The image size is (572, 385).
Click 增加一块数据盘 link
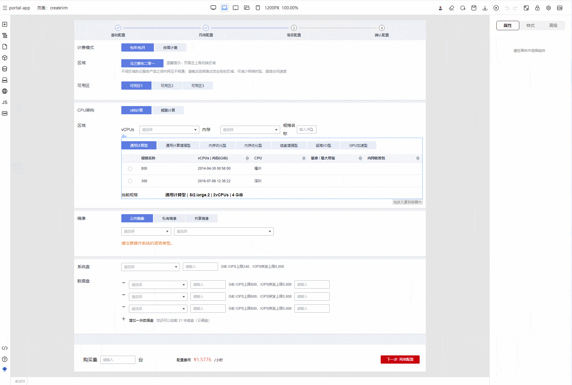click(x=141, y=320)
